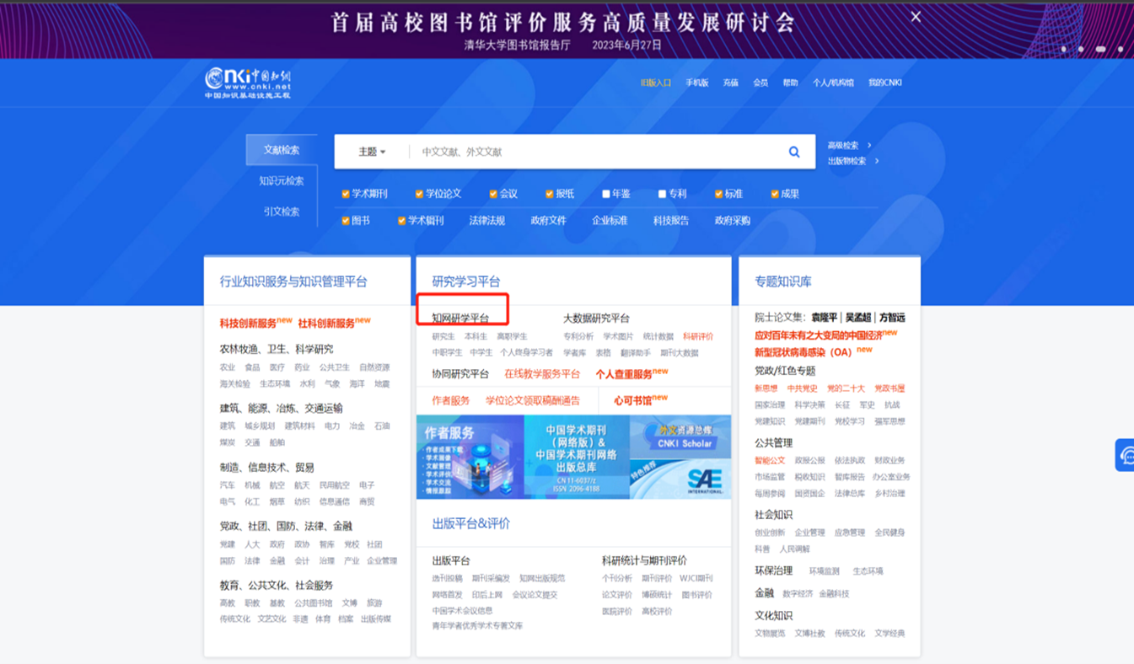Open the 智能公文 link
The width and height of the screenshot is (1134, 664).
[770, 460]
